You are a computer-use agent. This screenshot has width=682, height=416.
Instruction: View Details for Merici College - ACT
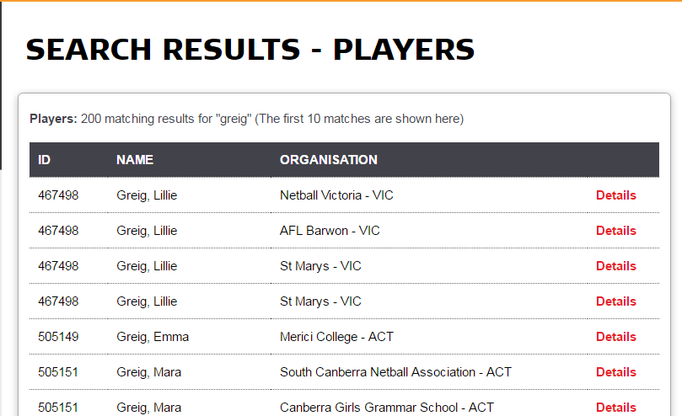pyautogui.click(x=616, y=337)
